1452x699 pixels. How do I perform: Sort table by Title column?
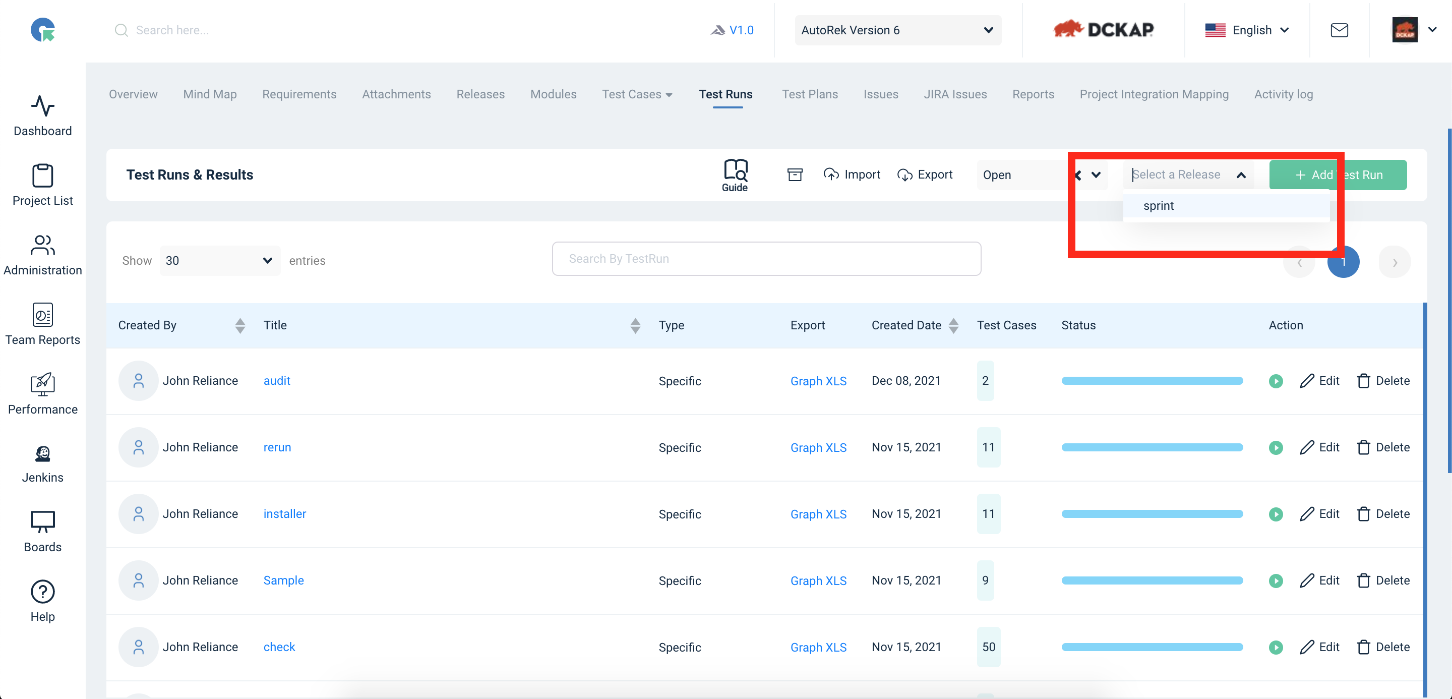(635, 325)
